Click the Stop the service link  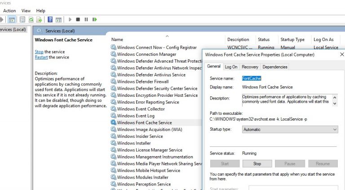pos(39,52)
